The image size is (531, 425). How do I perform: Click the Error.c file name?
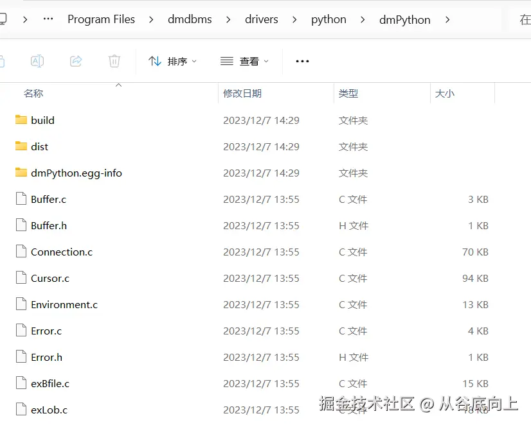pos(46,331)
